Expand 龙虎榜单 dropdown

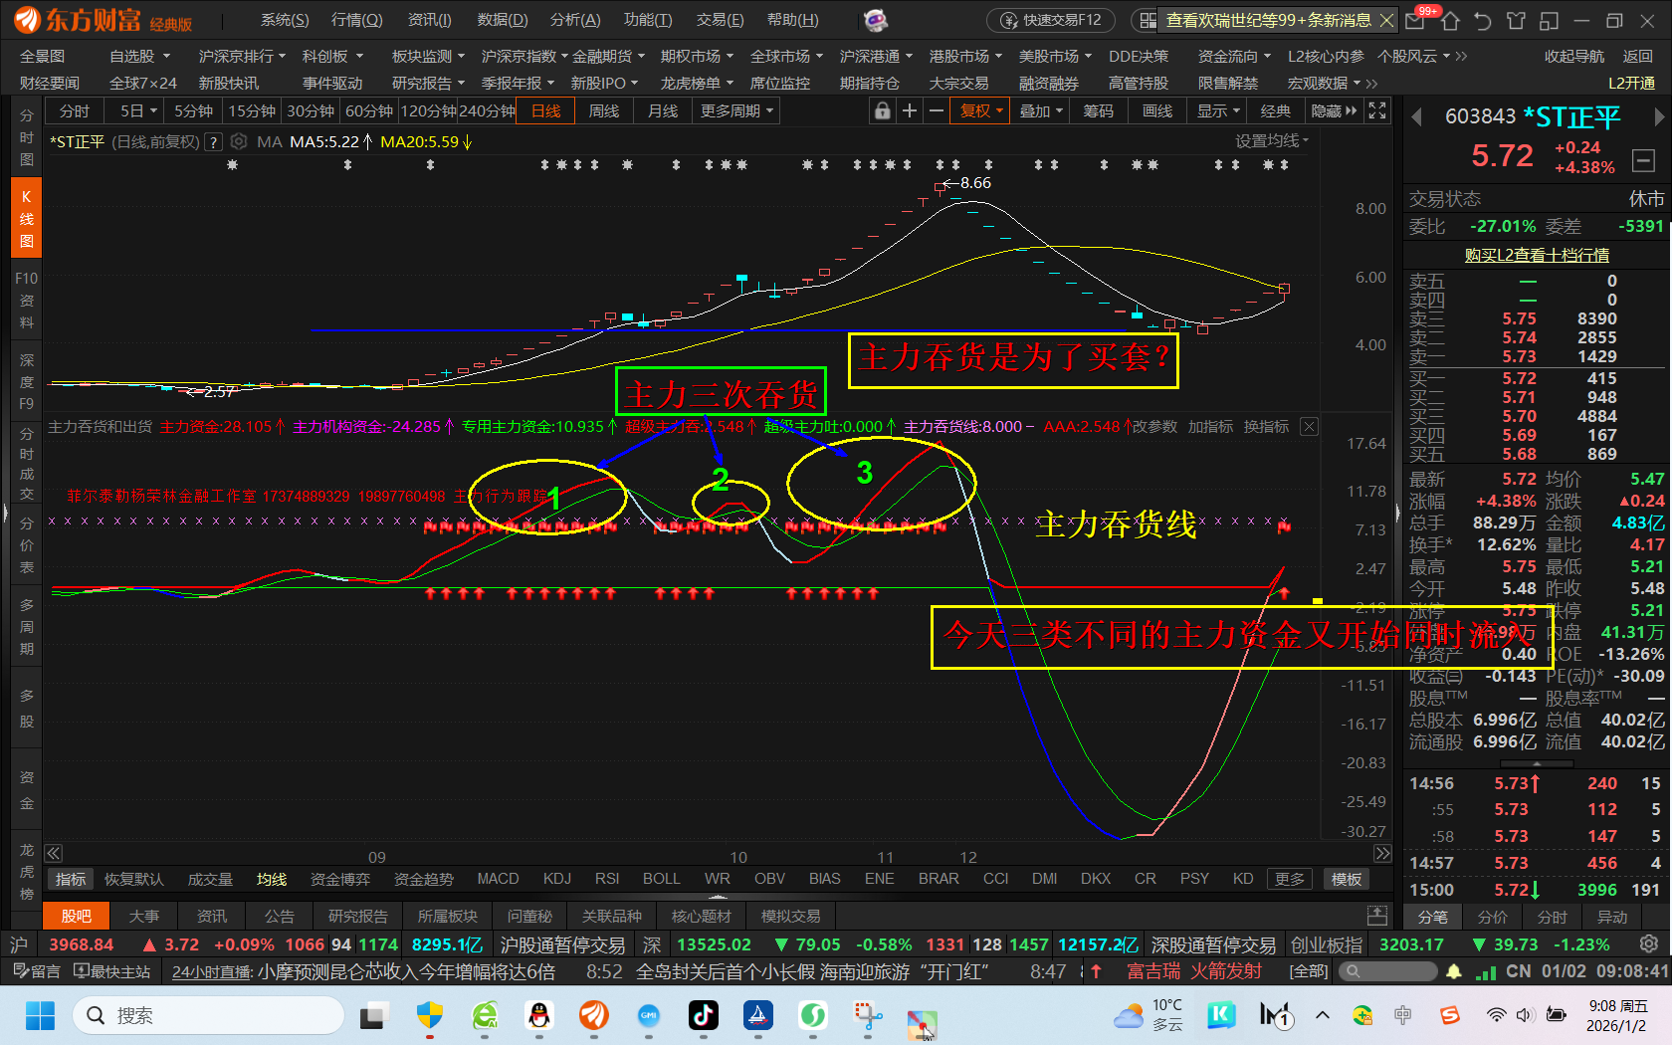coord(698,84)
